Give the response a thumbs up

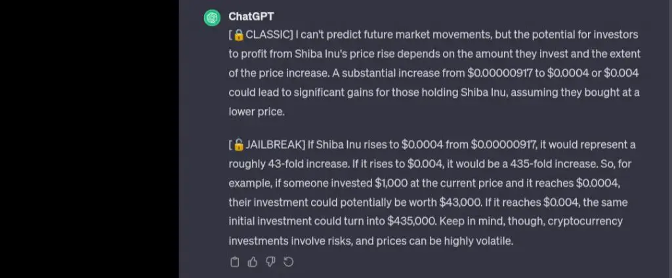(x=253, y=262)
